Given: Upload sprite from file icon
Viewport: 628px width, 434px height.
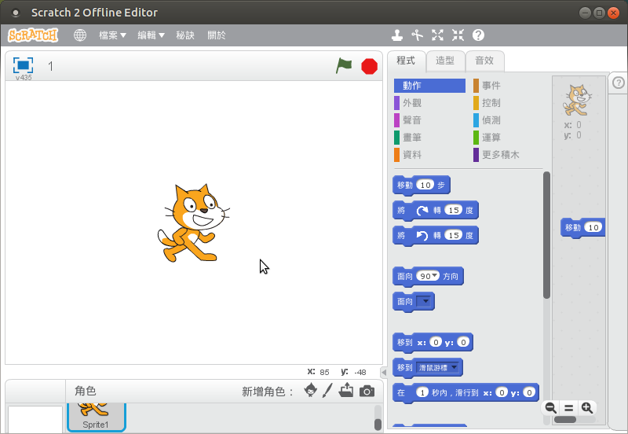Looking at the screenshot, I should 346,390.
